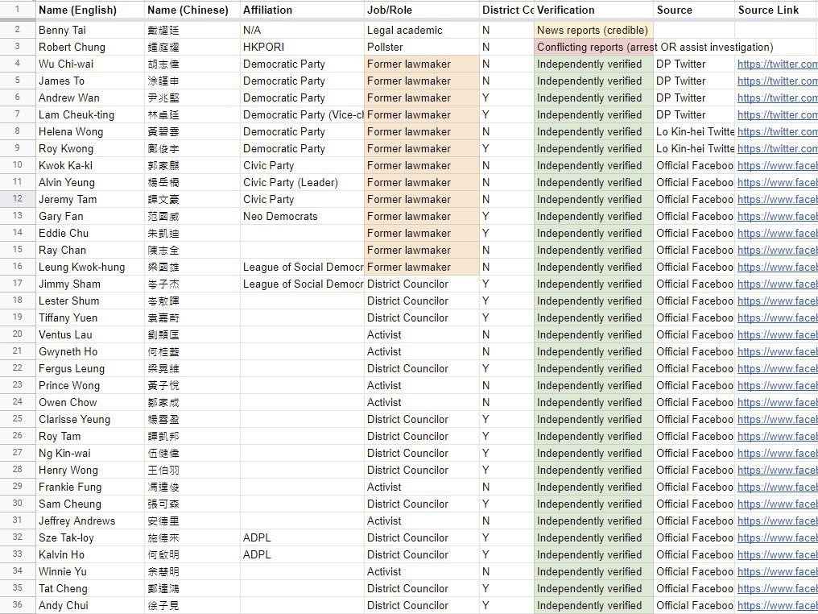Open the Twitter link in Helena Wong row

click(x=777, y=131)
